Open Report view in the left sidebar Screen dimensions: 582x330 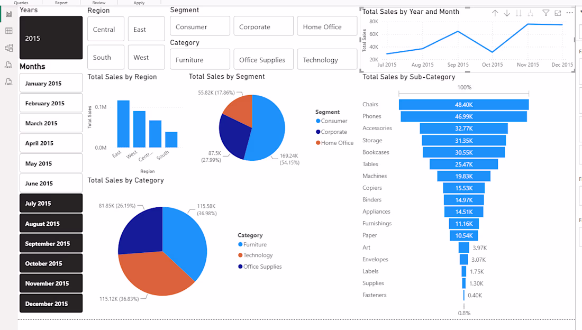(x=9, y=14)
